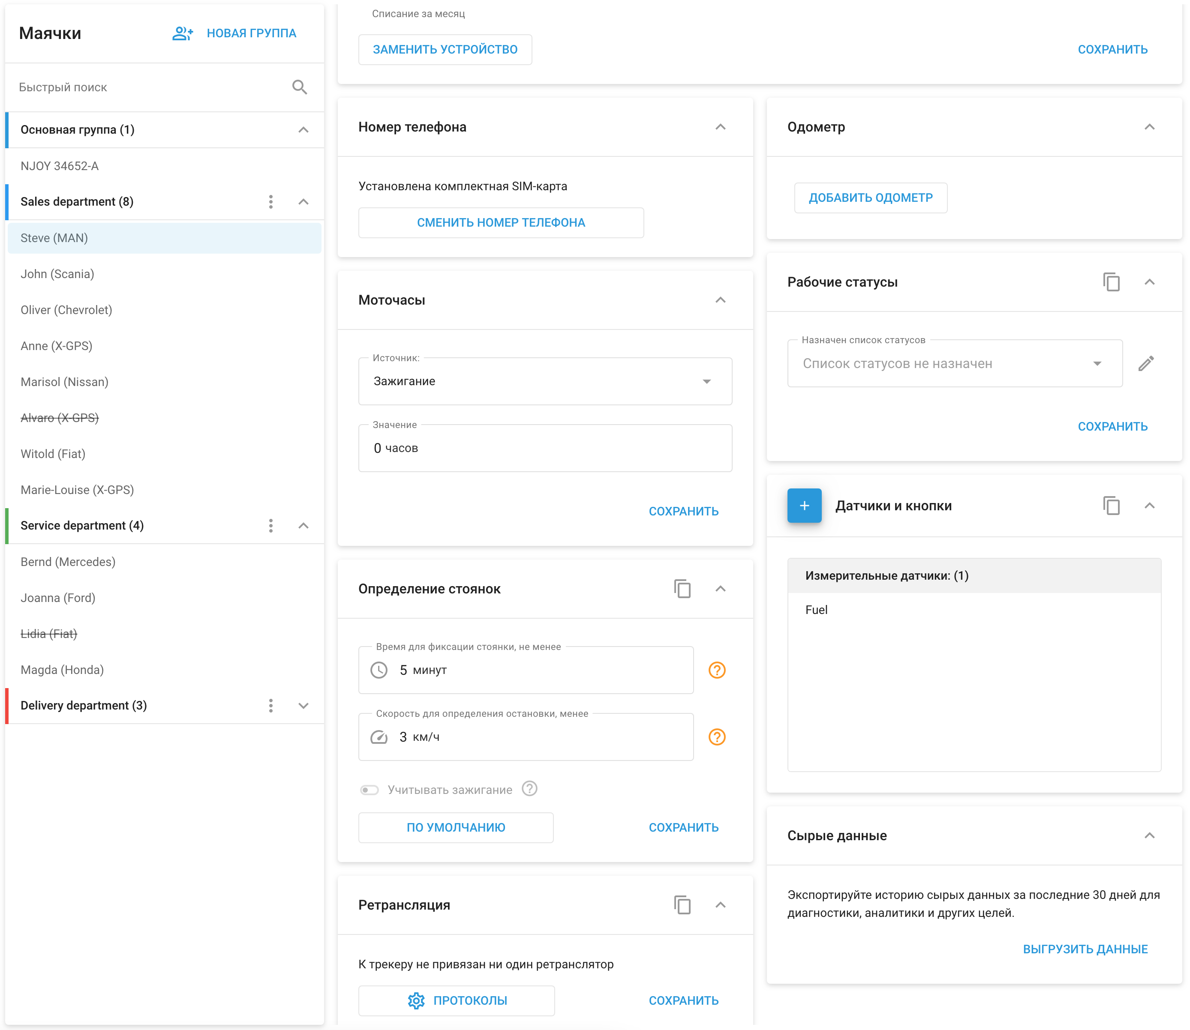Click pencil icon to edit status list
The height and width of the screenshot is (1030, 1190).
pyautogui.click(x=1146, y=363)
